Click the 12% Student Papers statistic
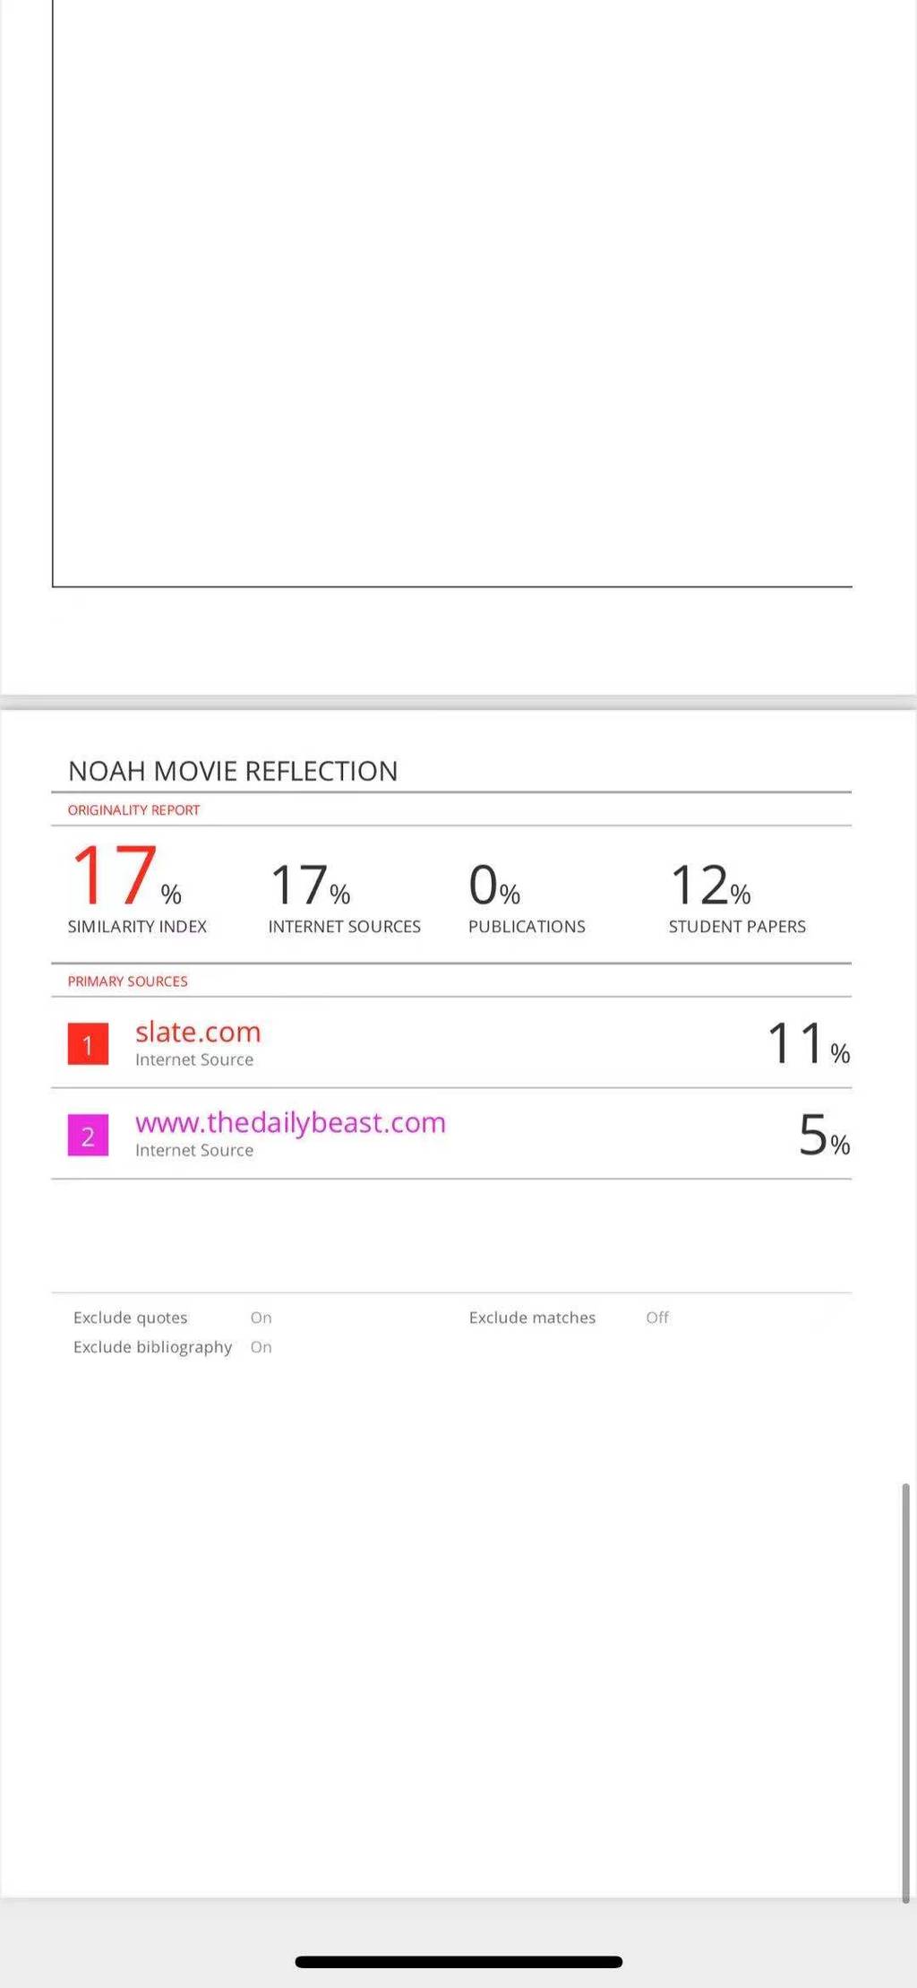Screen dimensions: 917x1988 pyautogui.click(x=711, y=886)
